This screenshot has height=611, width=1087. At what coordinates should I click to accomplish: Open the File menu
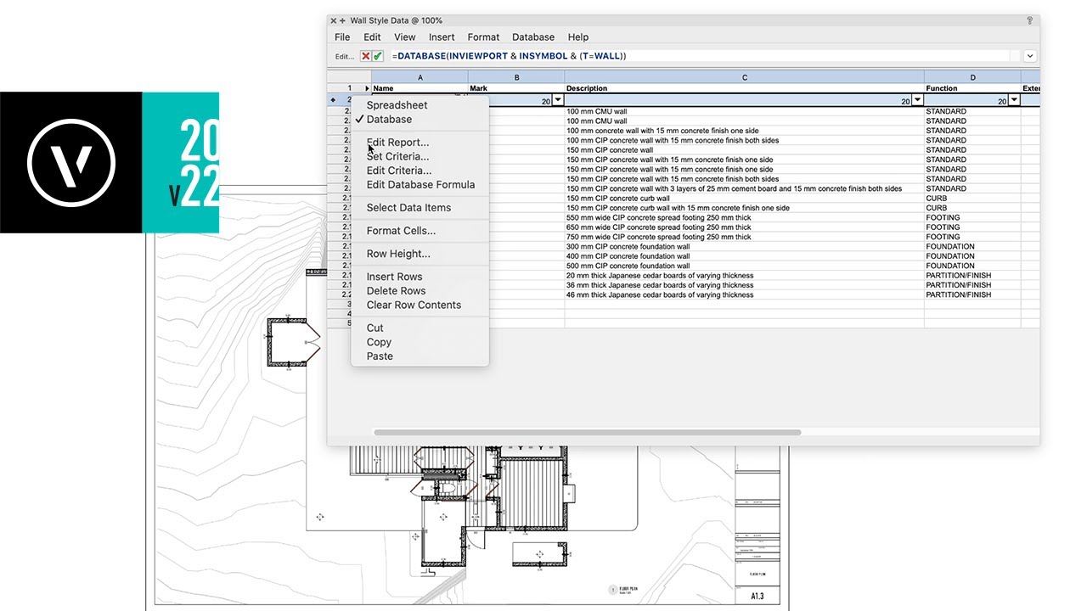[x=342, y=37]
